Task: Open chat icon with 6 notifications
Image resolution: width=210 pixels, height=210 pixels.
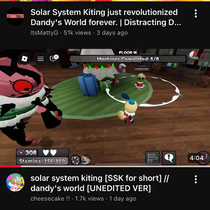Action: point(54,58)
